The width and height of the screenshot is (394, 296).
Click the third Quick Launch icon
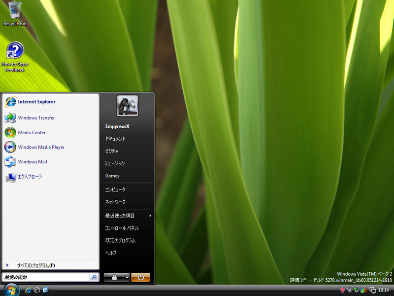pyautogui.click(x=45, y=290)
